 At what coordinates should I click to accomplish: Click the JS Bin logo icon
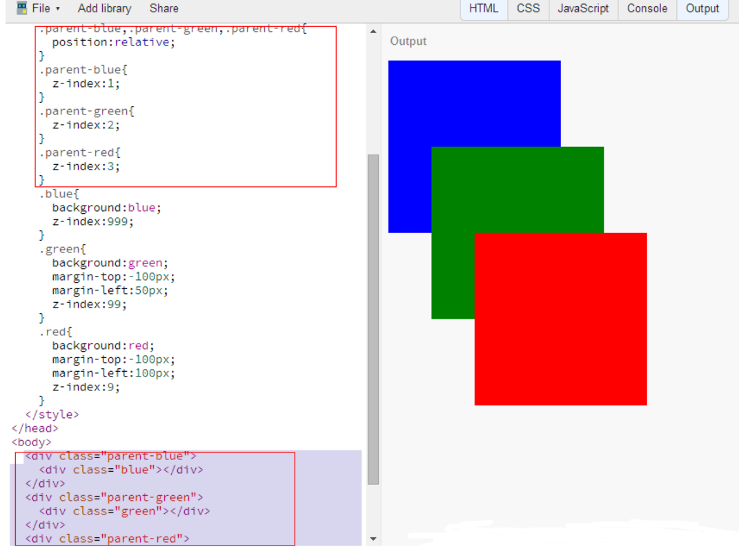coord(21,8)
